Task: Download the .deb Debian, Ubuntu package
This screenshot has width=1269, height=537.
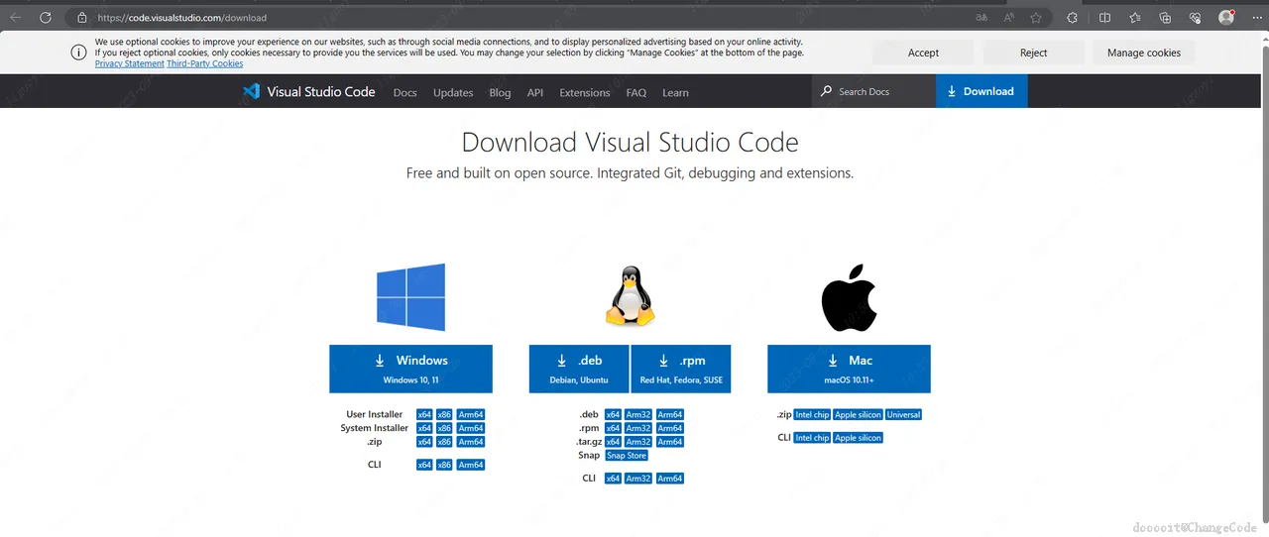Action: 578,369
